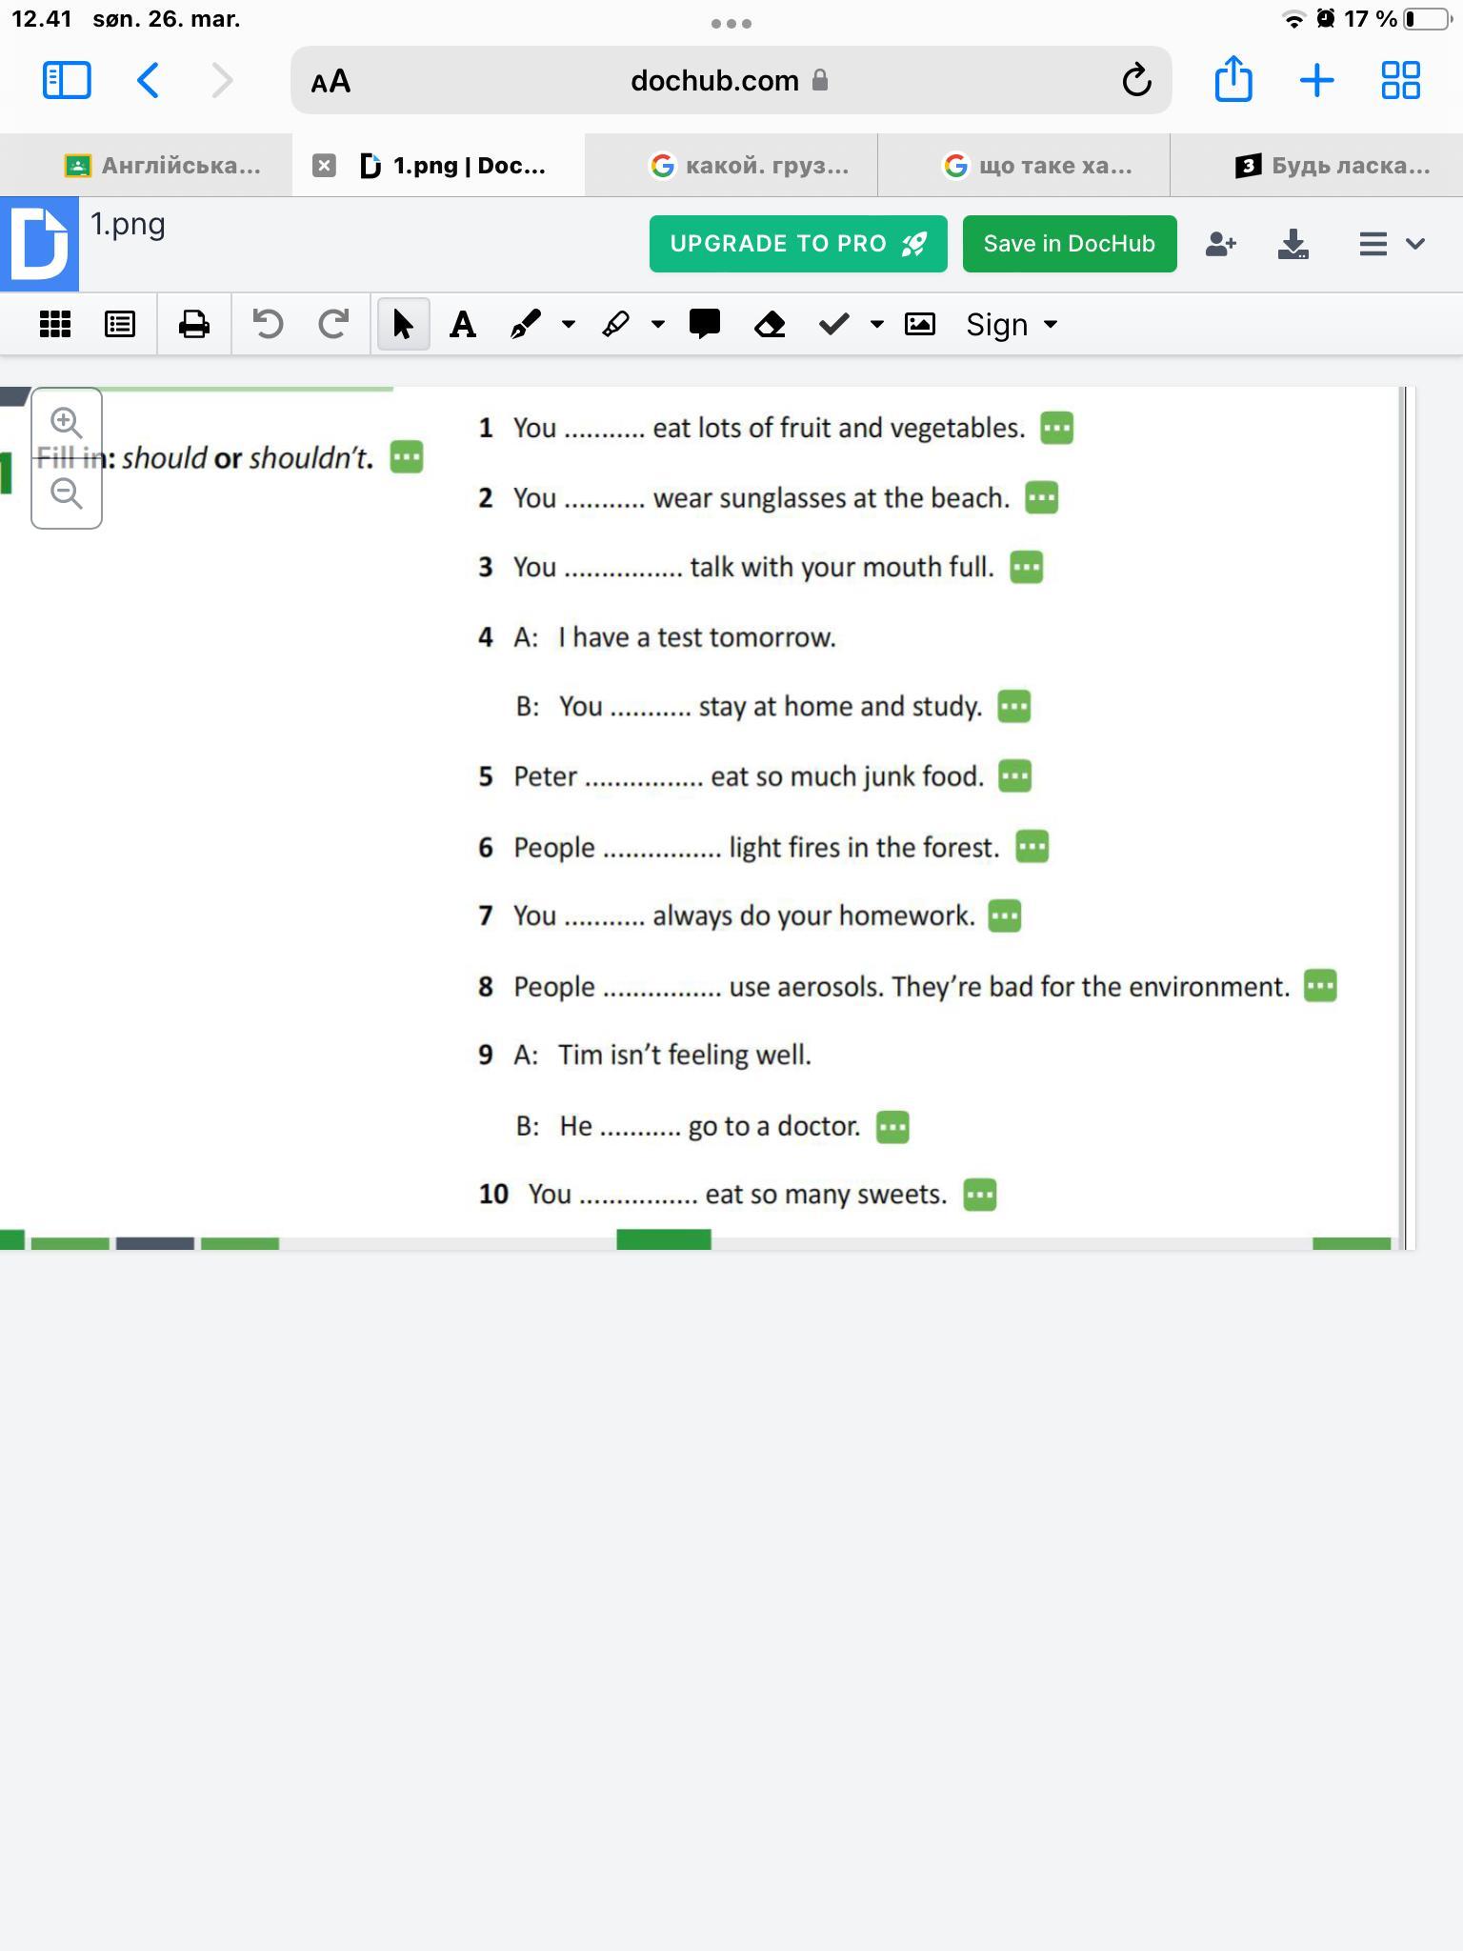Toggle the Safari sidebar panel
Screen dimensions: 1463x1951
pos(67,80)
